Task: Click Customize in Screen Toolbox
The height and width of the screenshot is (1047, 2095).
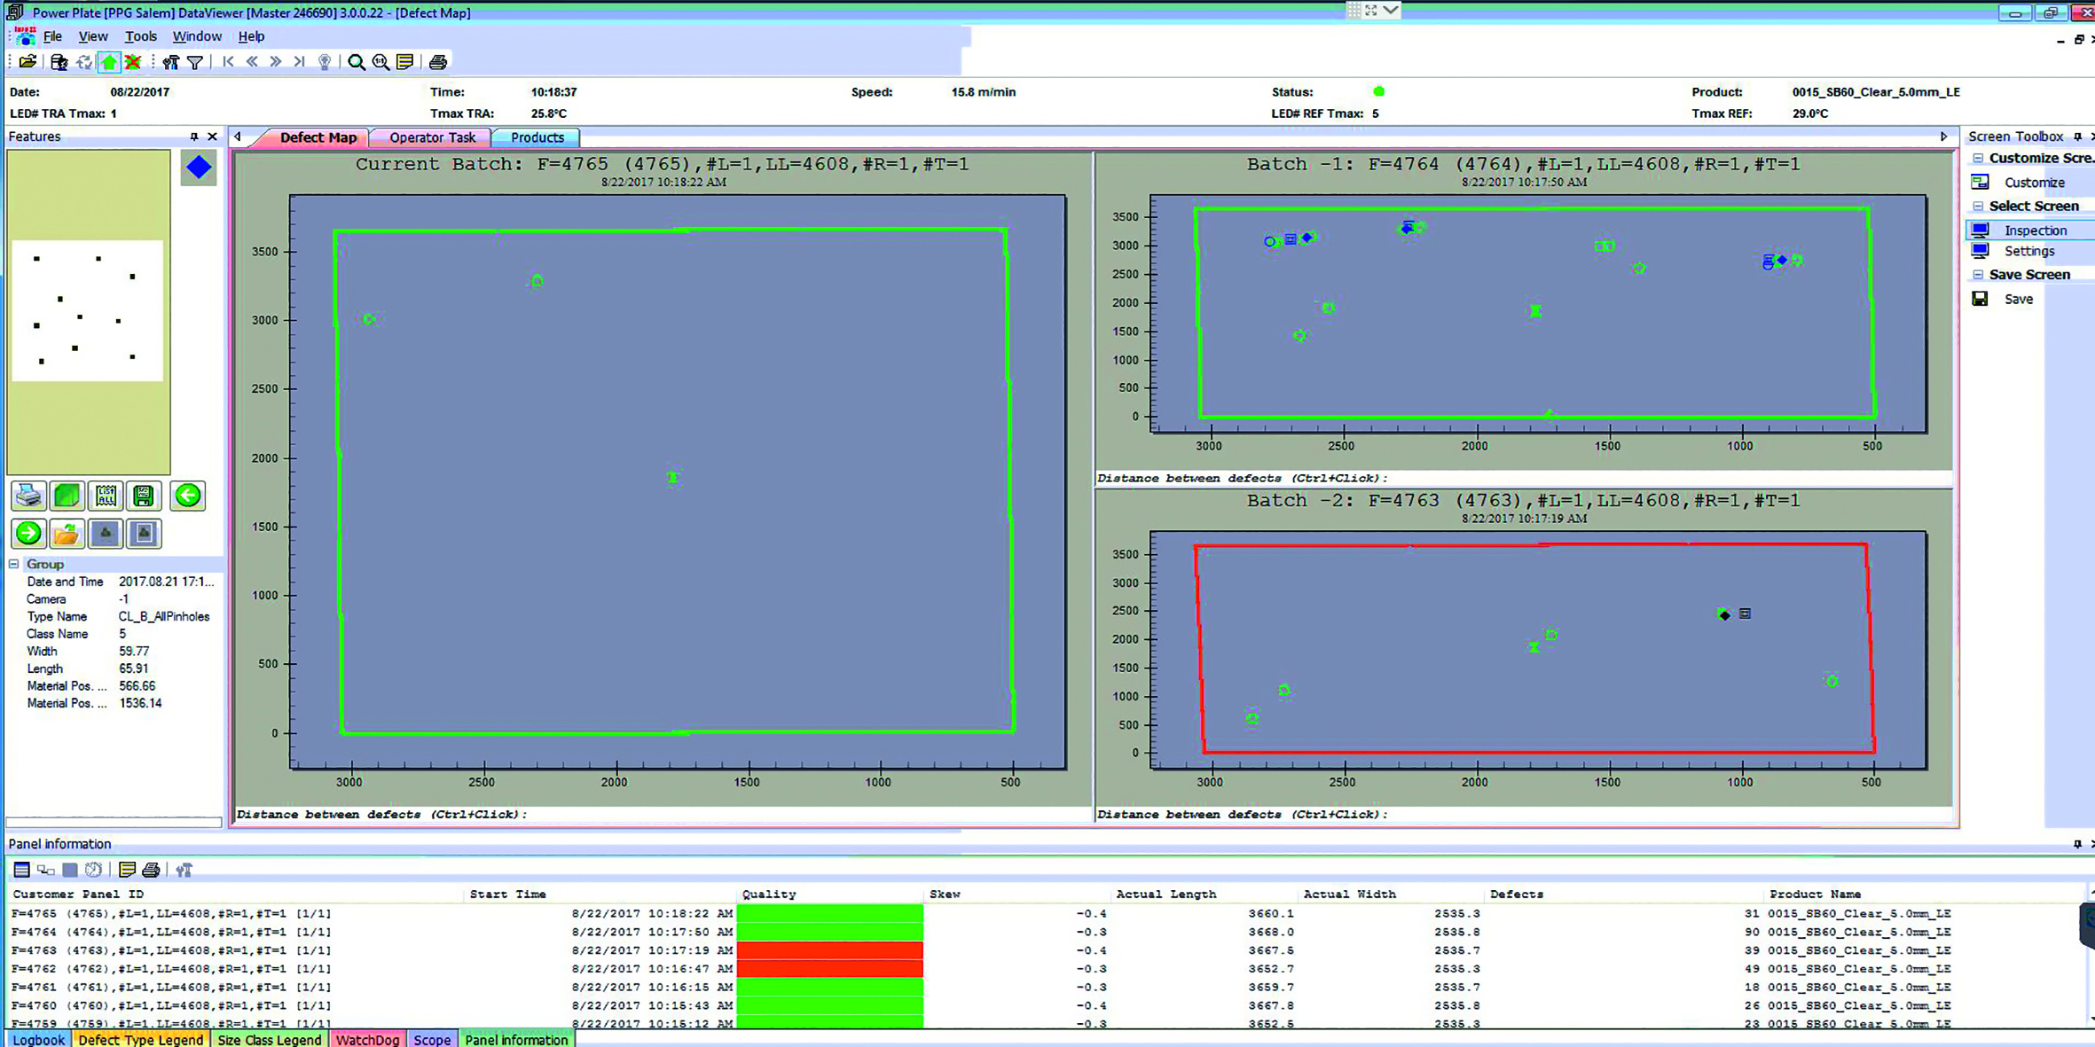Action: click(2034, 183)
